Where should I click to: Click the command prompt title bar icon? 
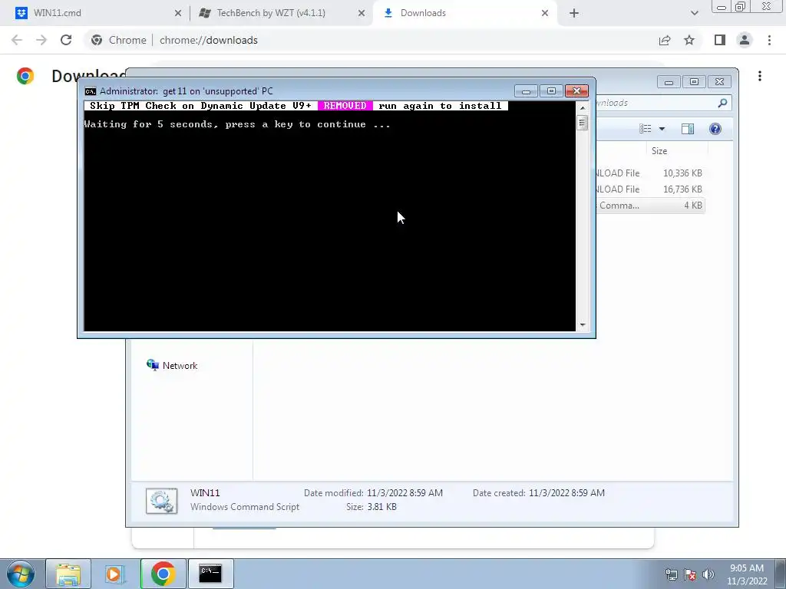coord(91,91)
